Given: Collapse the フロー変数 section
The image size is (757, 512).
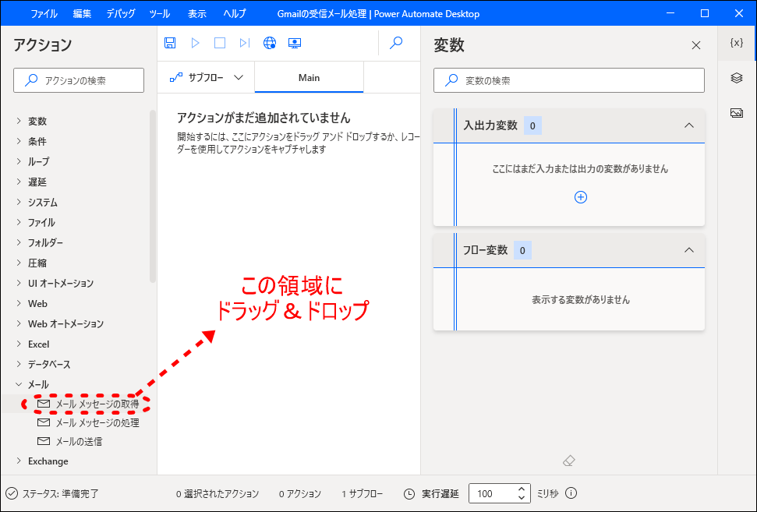Looking at the screenshot, I should click(x=689, y=250).
